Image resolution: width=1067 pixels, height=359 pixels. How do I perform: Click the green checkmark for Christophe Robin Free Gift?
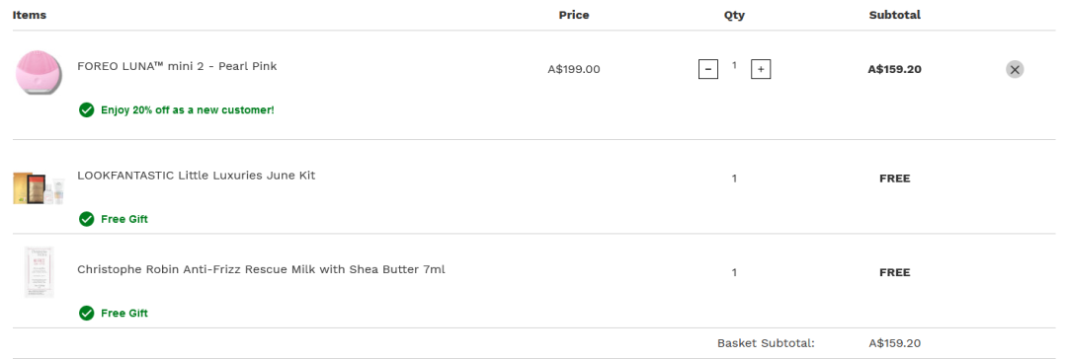click(86, 313)
